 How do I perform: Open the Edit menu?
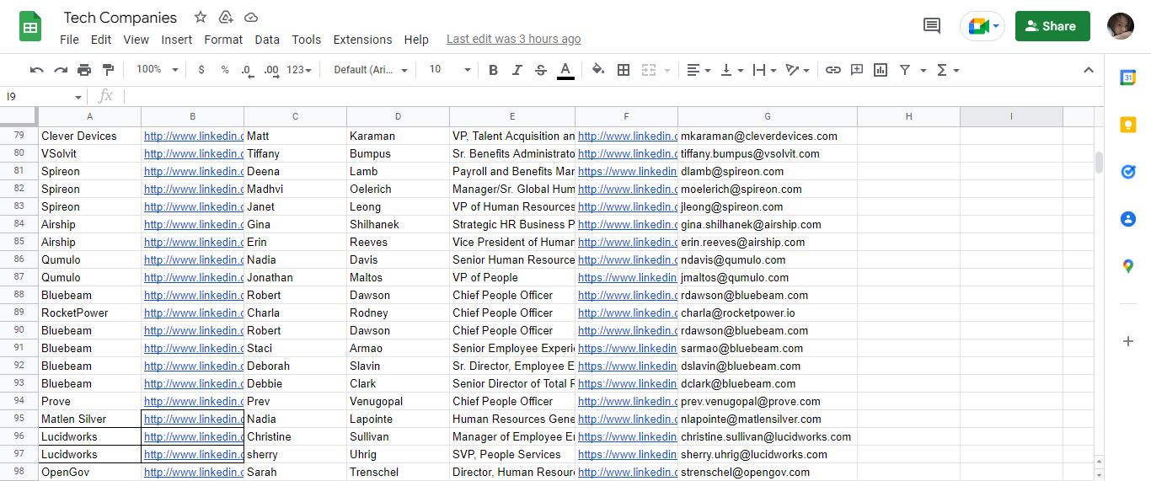(x=101, y=40)
